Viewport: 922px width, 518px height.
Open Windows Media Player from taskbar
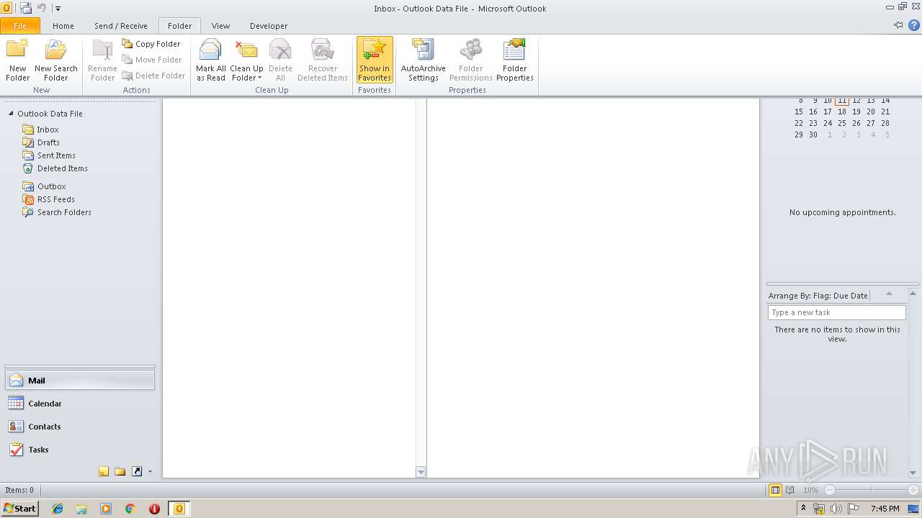(x=106, y=509)
